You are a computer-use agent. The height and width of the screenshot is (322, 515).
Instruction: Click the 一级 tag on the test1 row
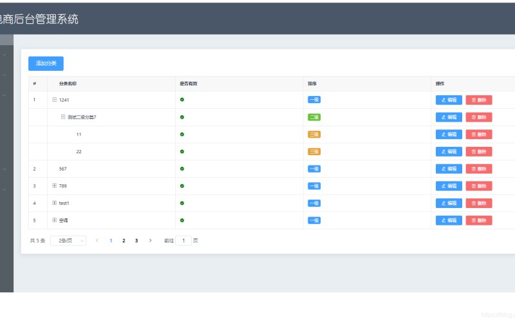(314, 203)
